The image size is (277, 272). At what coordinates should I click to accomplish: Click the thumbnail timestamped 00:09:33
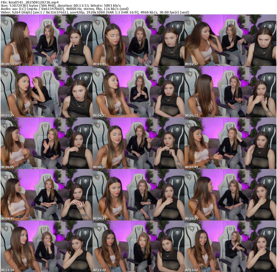[138, 195]
